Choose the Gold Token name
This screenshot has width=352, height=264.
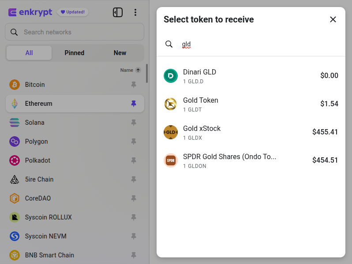tap(200, 100)
